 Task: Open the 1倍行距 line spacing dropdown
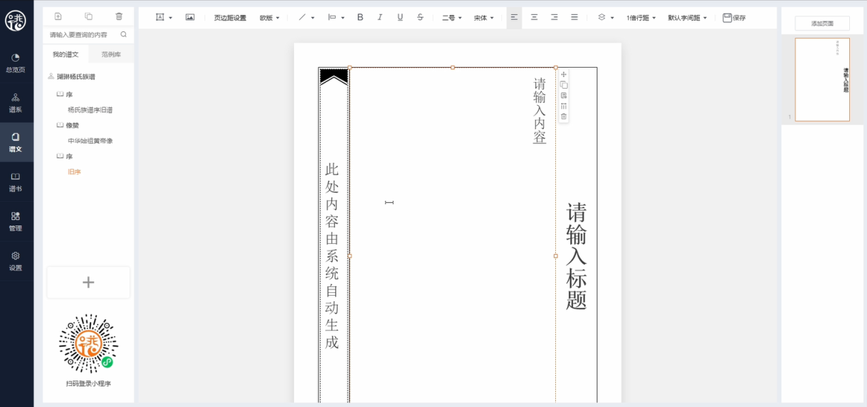[x=641, y=18]
